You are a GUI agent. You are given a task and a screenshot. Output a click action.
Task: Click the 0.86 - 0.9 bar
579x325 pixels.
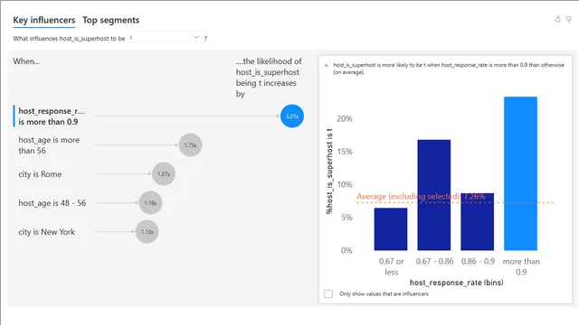pos(477,222)
